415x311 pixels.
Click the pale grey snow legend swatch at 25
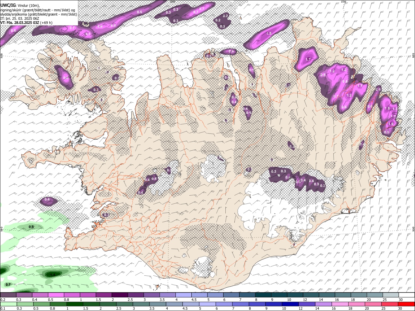coord(391,295)
